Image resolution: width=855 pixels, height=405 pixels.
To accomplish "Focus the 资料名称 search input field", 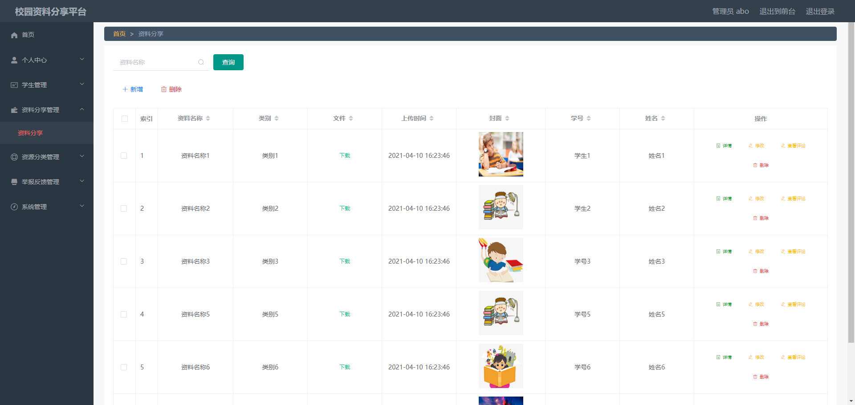I will [161, 62].
